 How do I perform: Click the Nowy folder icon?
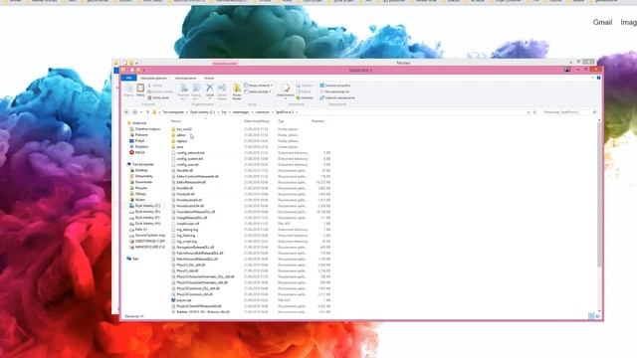pos(237,89)
